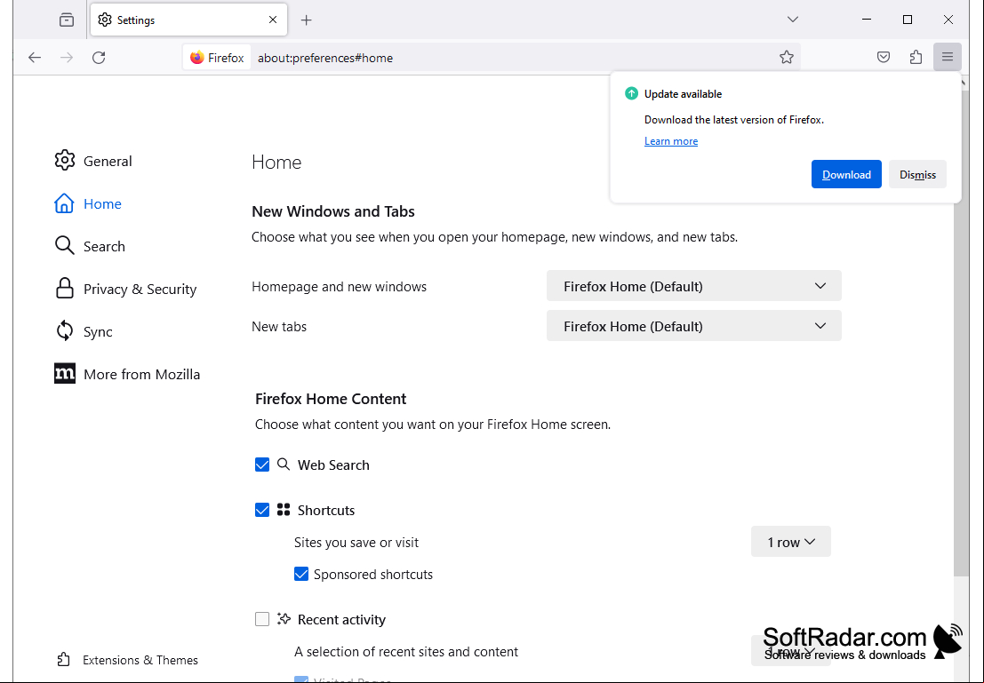Select the Home settings category

pos(102,203)
